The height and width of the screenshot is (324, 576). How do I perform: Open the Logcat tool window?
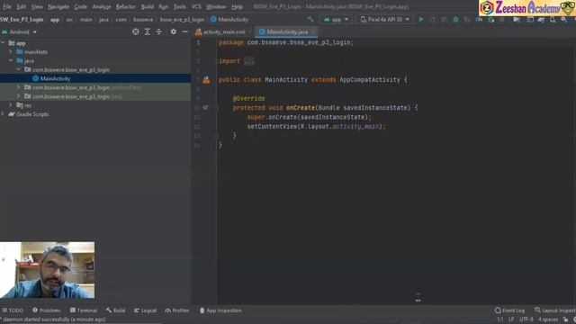point(146,310)
